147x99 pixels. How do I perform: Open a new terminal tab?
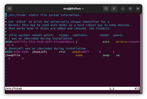click(9, 8)
